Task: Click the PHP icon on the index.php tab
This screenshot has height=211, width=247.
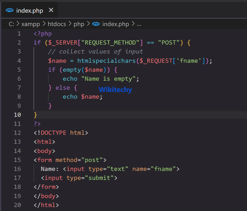Action: 10,10
